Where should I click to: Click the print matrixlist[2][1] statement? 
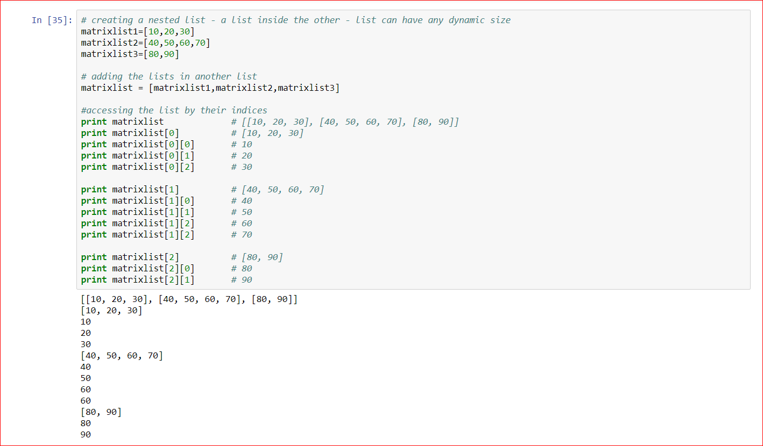pos(138,280)
